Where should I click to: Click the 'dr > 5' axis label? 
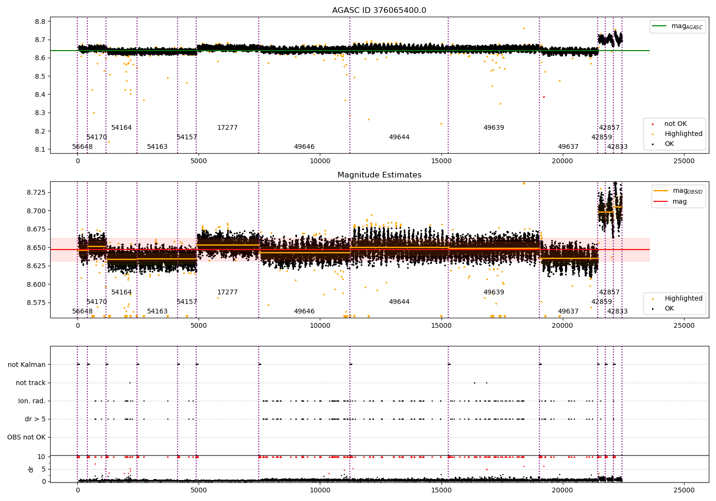point(35,419)
